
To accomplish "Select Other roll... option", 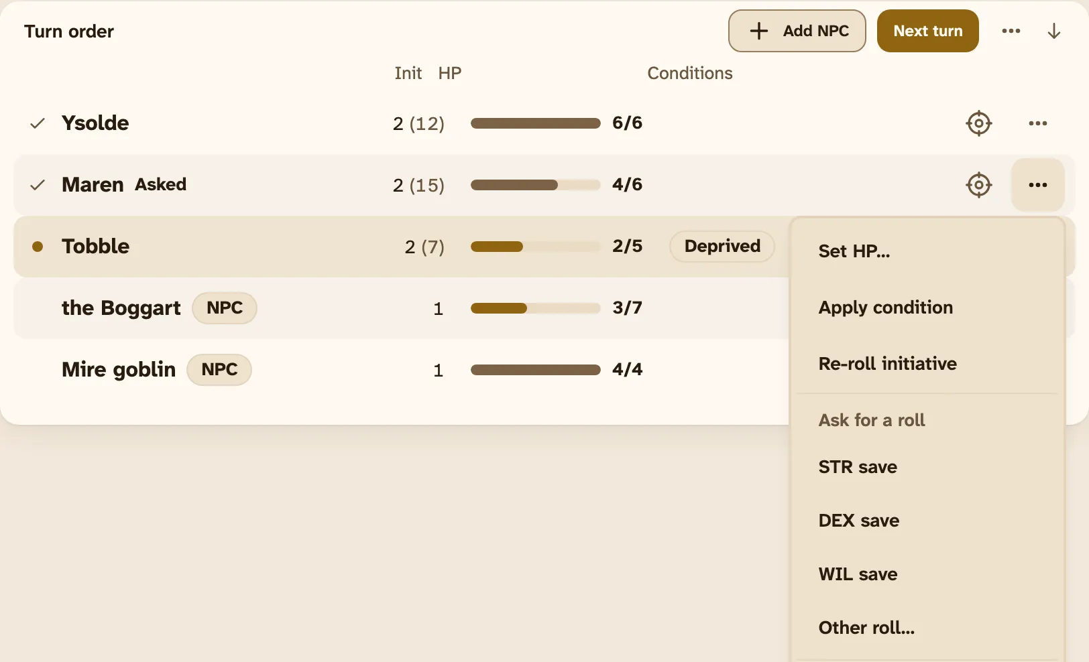I will click(x=927, y=628).
